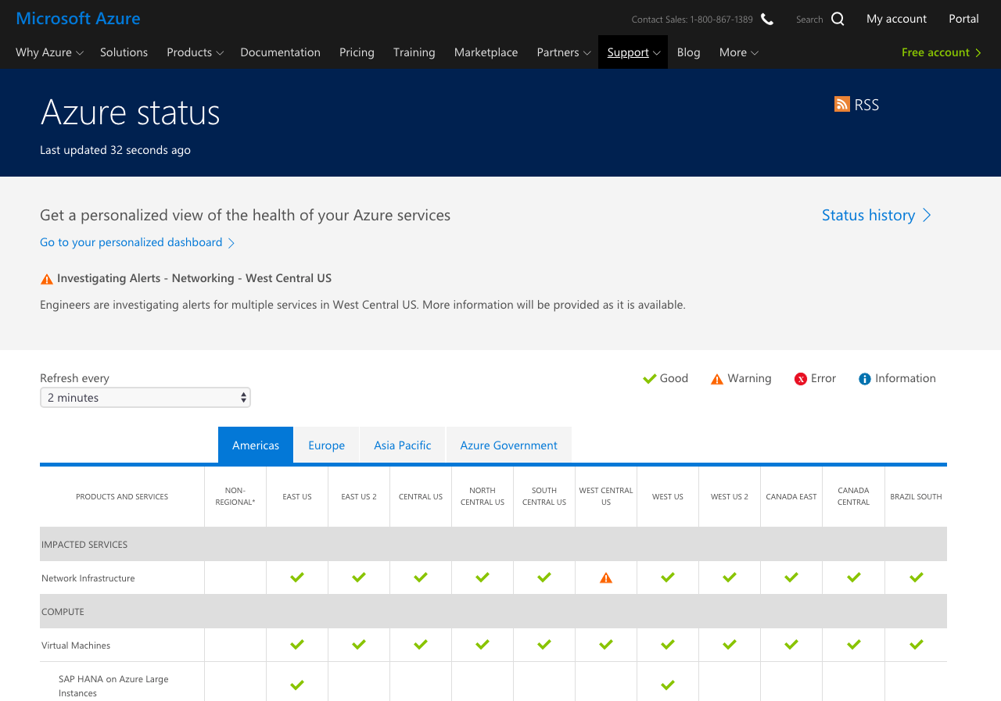Click Network Infrastructure checkmark under Canada Central
Screen dimensions: 1001x701
click(x=854, y=578)
